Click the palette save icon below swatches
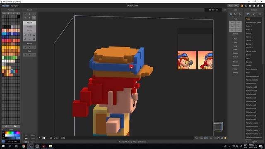Screen dimensions: 265x149 pos(6,126)
